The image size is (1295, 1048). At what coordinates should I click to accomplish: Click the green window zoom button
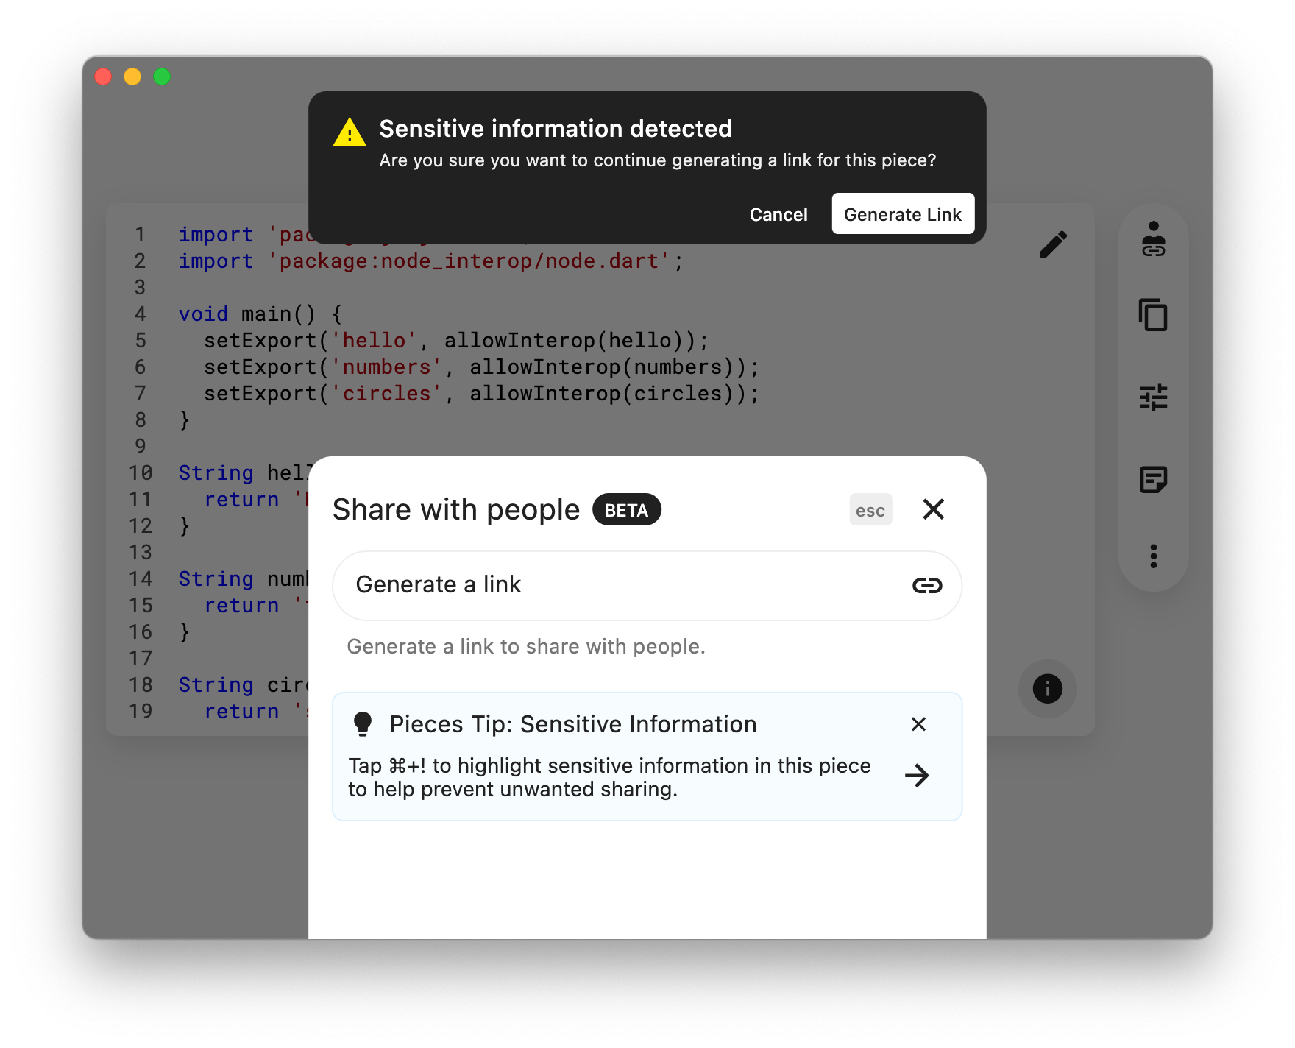(x=162, y=77)
